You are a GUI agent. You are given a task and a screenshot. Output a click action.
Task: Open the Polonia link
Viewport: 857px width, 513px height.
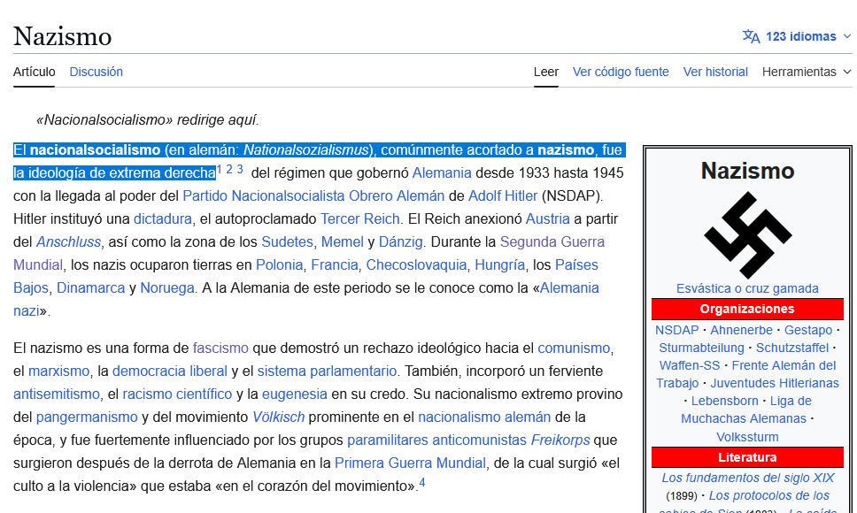tap(279, 264)
